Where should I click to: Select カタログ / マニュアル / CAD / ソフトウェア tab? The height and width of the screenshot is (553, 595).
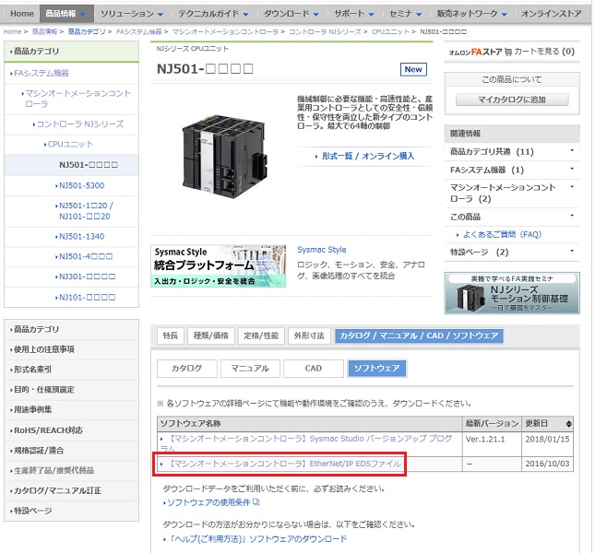419,335
